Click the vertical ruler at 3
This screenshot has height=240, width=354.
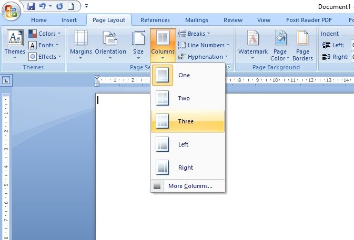(6, 149)
